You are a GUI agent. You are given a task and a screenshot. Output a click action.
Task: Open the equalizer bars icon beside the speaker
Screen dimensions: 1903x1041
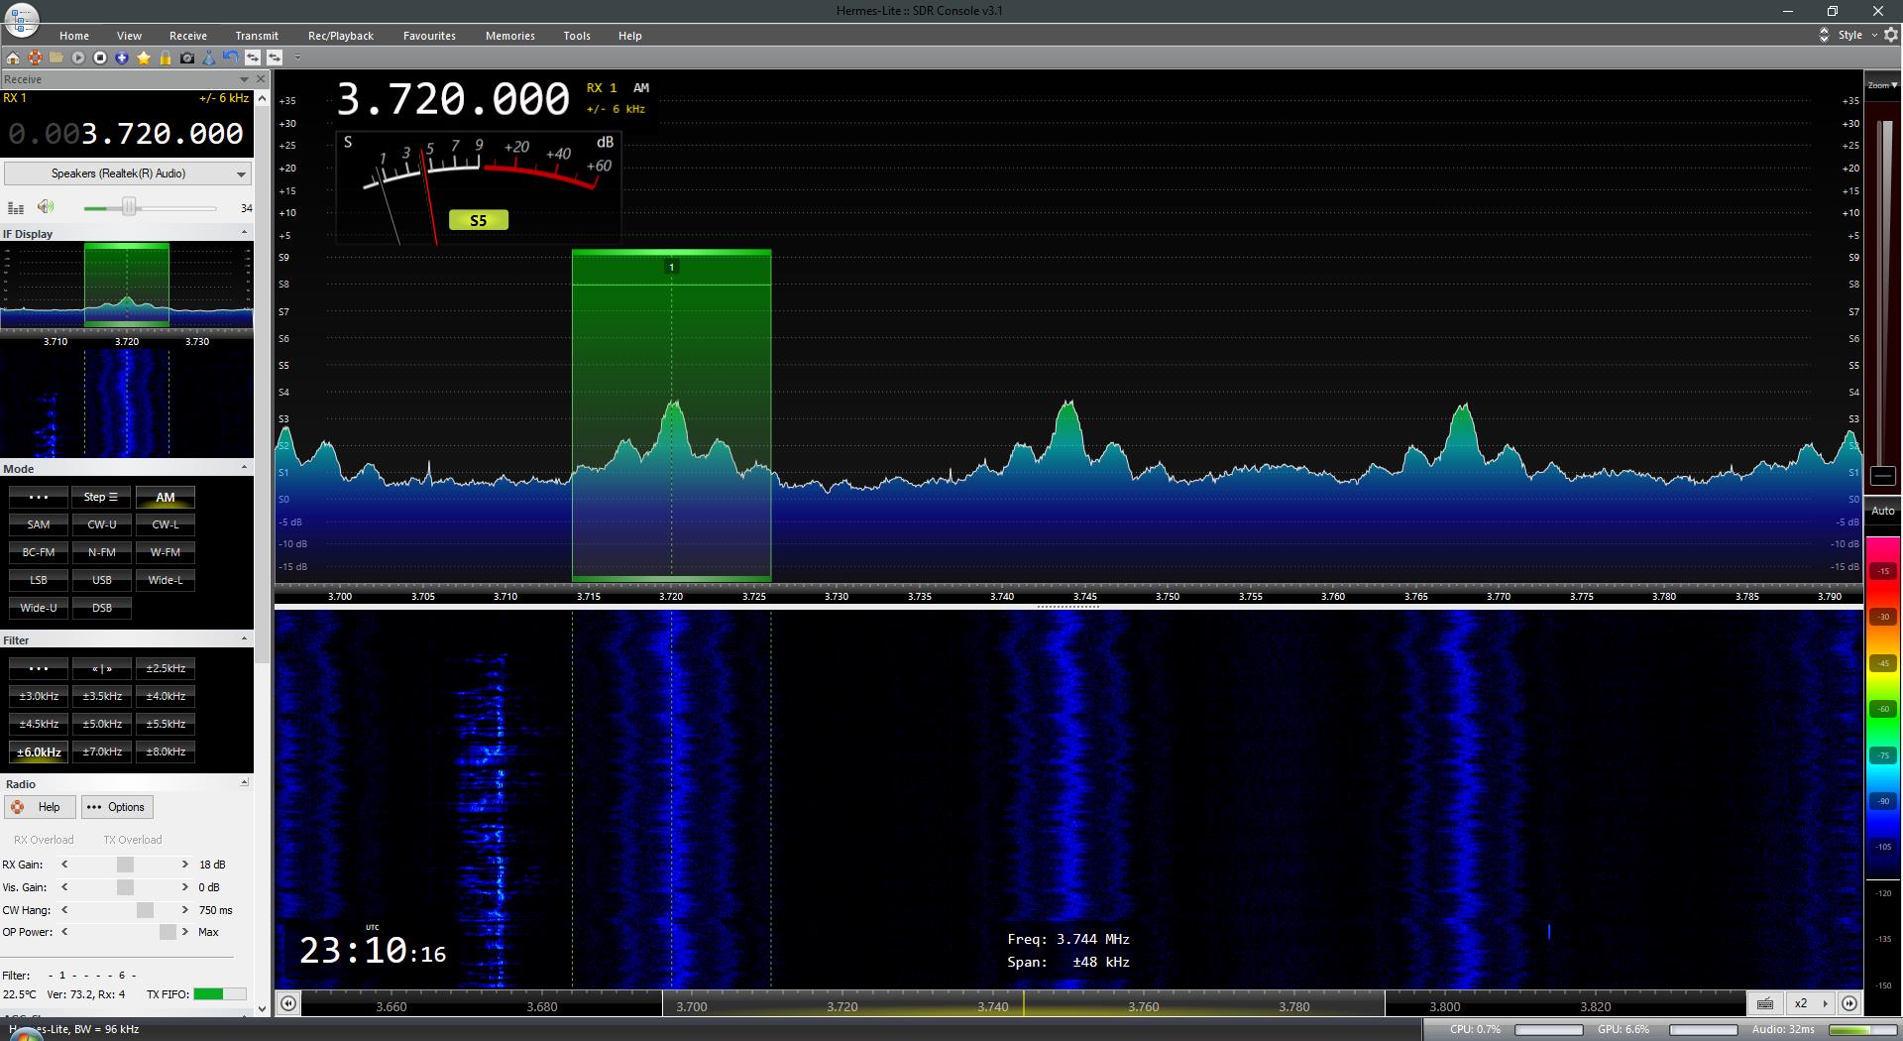coord(16,208)
